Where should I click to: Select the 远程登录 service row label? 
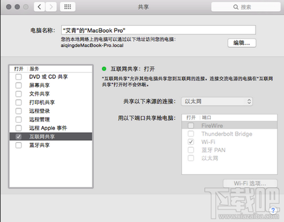(x=39, y=111)
